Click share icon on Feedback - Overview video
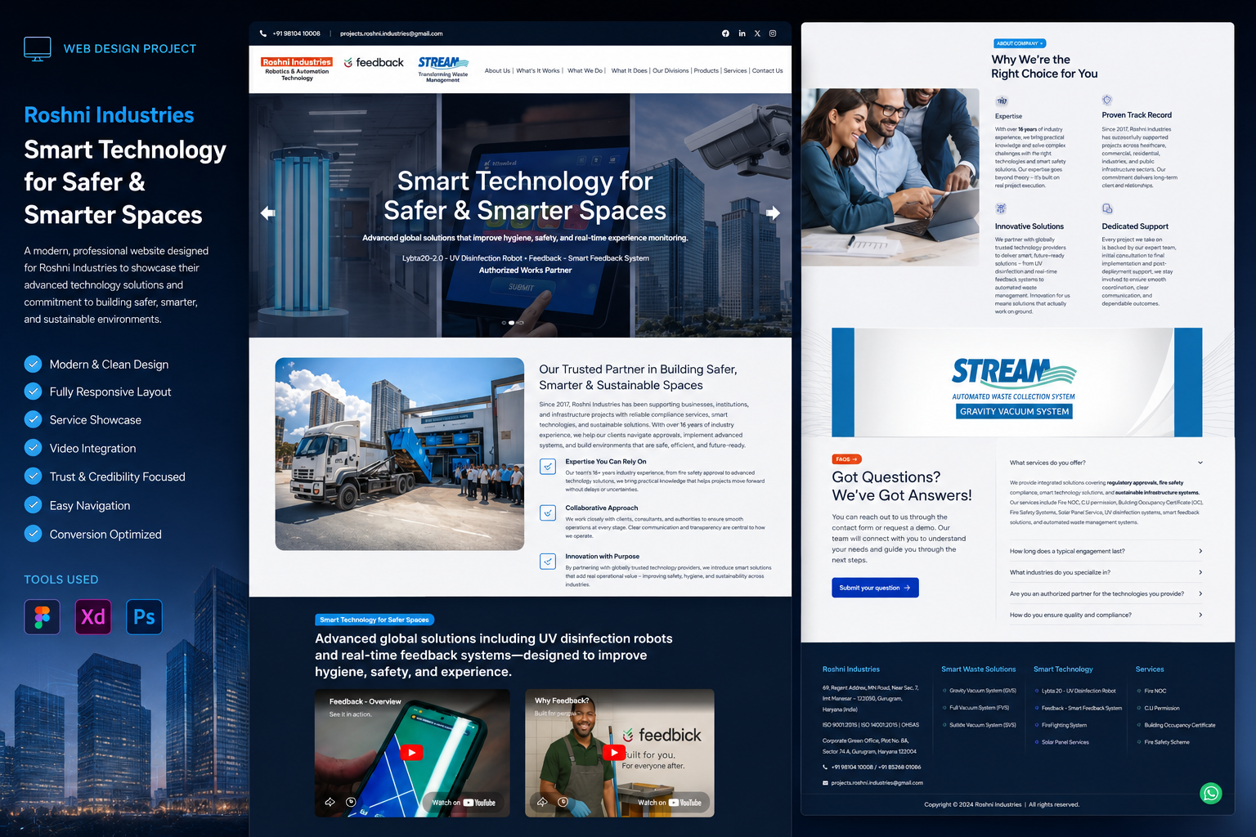The width and height of the screenshot is (1256, 837). click(x=330, y=802)
